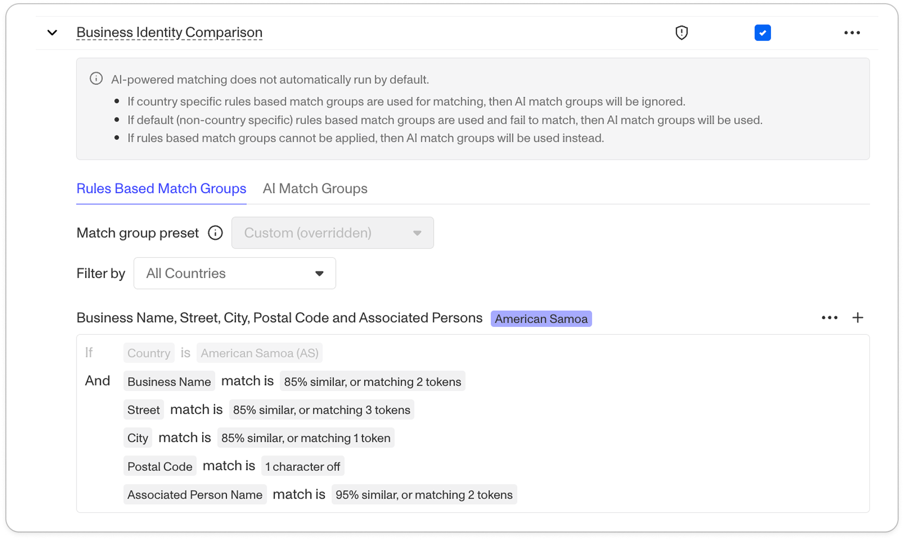
Task: Click '85% similar, or matching 2 tokens' value
Action: 372,382
